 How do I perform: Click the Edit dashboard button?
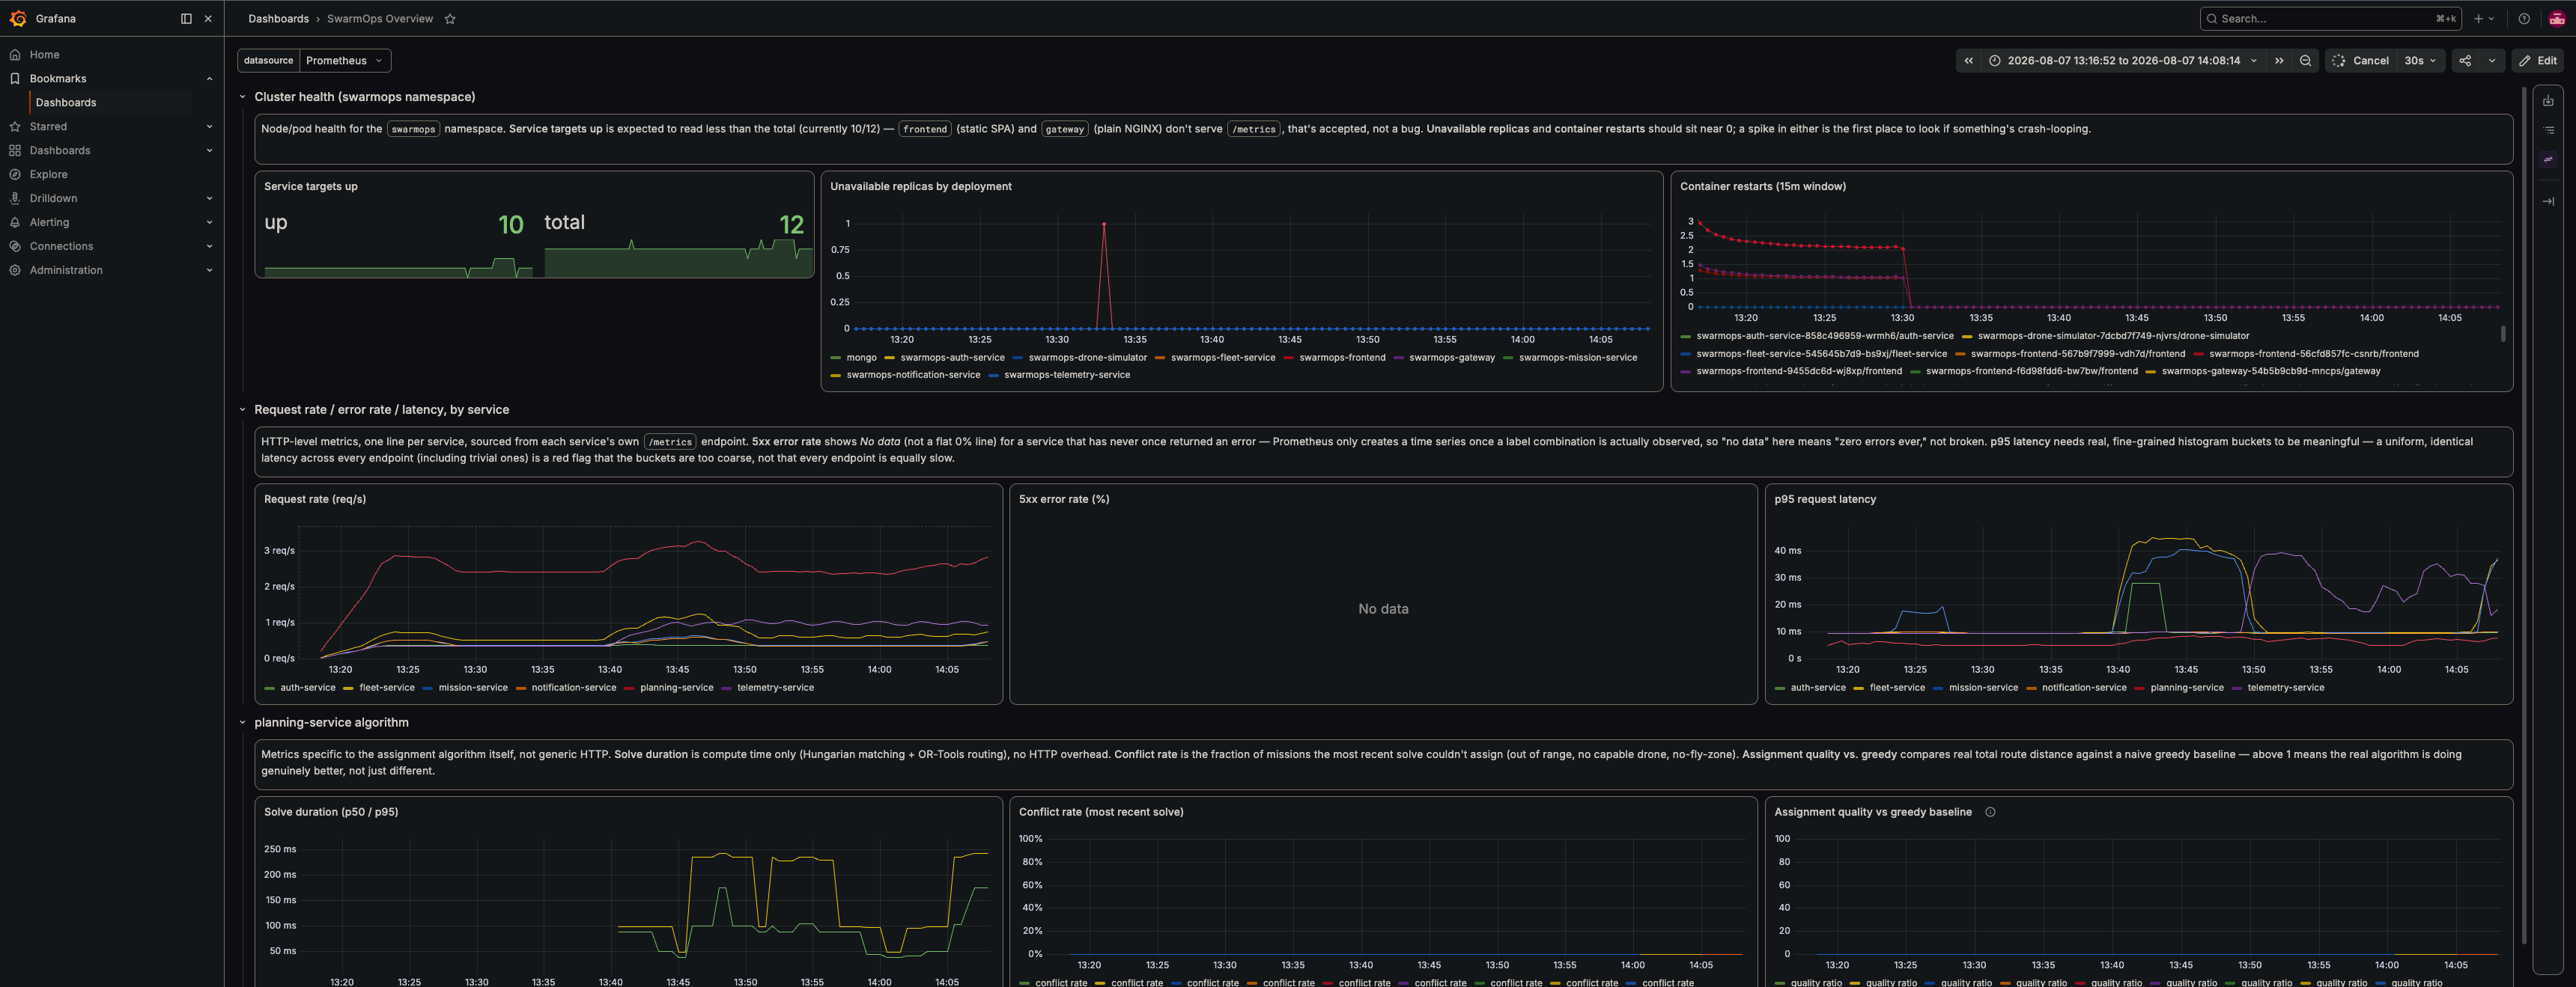2538,60
